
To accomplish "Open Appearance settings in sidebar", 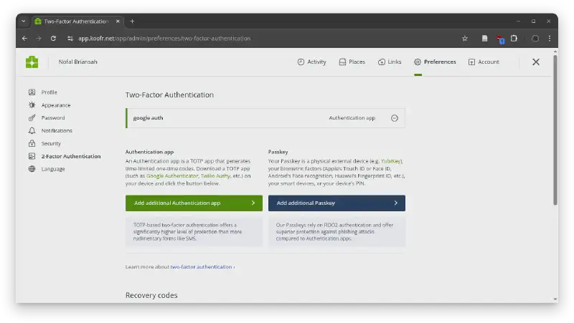I will [55, 105].
